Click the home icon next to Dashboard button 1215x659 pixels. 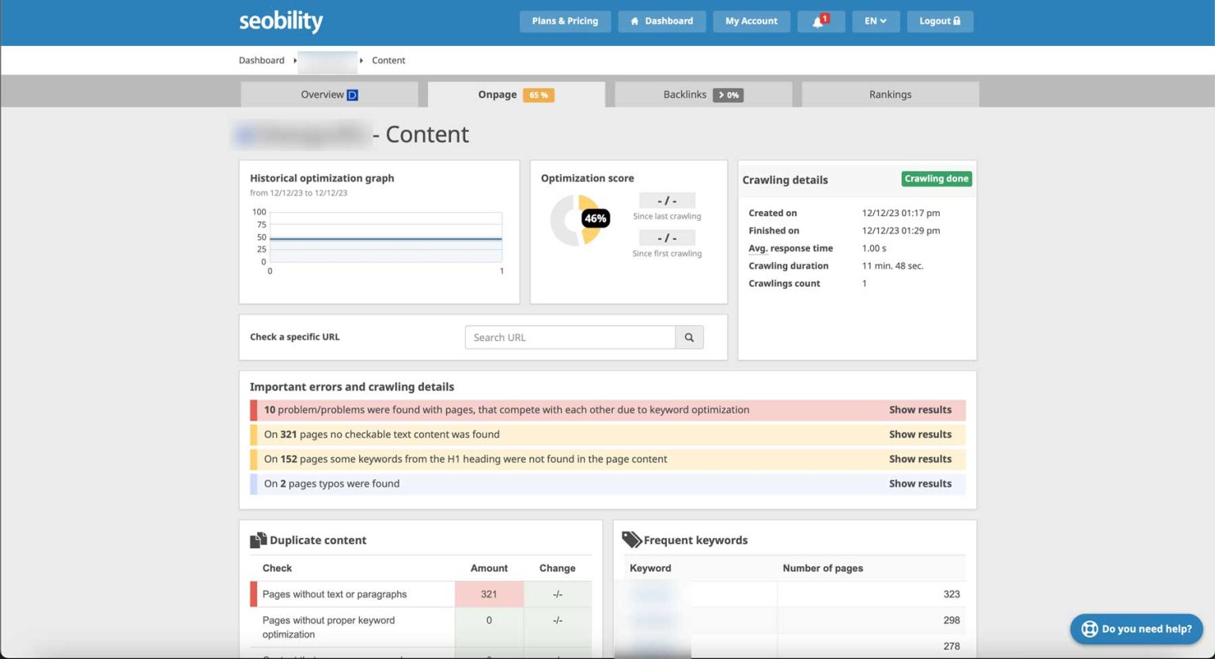point(634,21)
